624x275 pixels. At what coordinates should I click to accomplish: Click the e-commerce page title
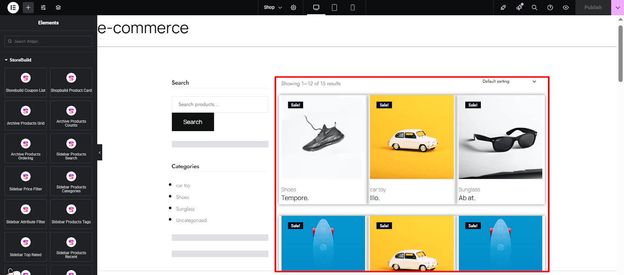point(143,28)
